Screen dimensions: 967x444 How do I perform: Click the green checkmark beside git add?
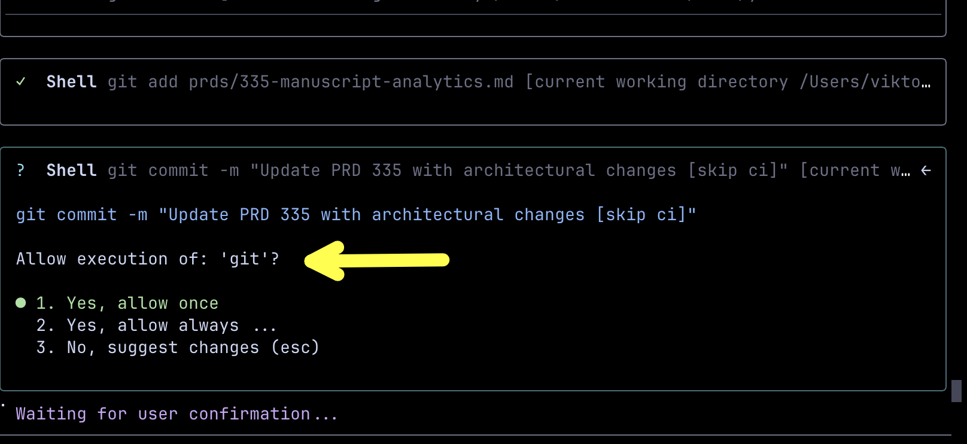tap(21, 81)
